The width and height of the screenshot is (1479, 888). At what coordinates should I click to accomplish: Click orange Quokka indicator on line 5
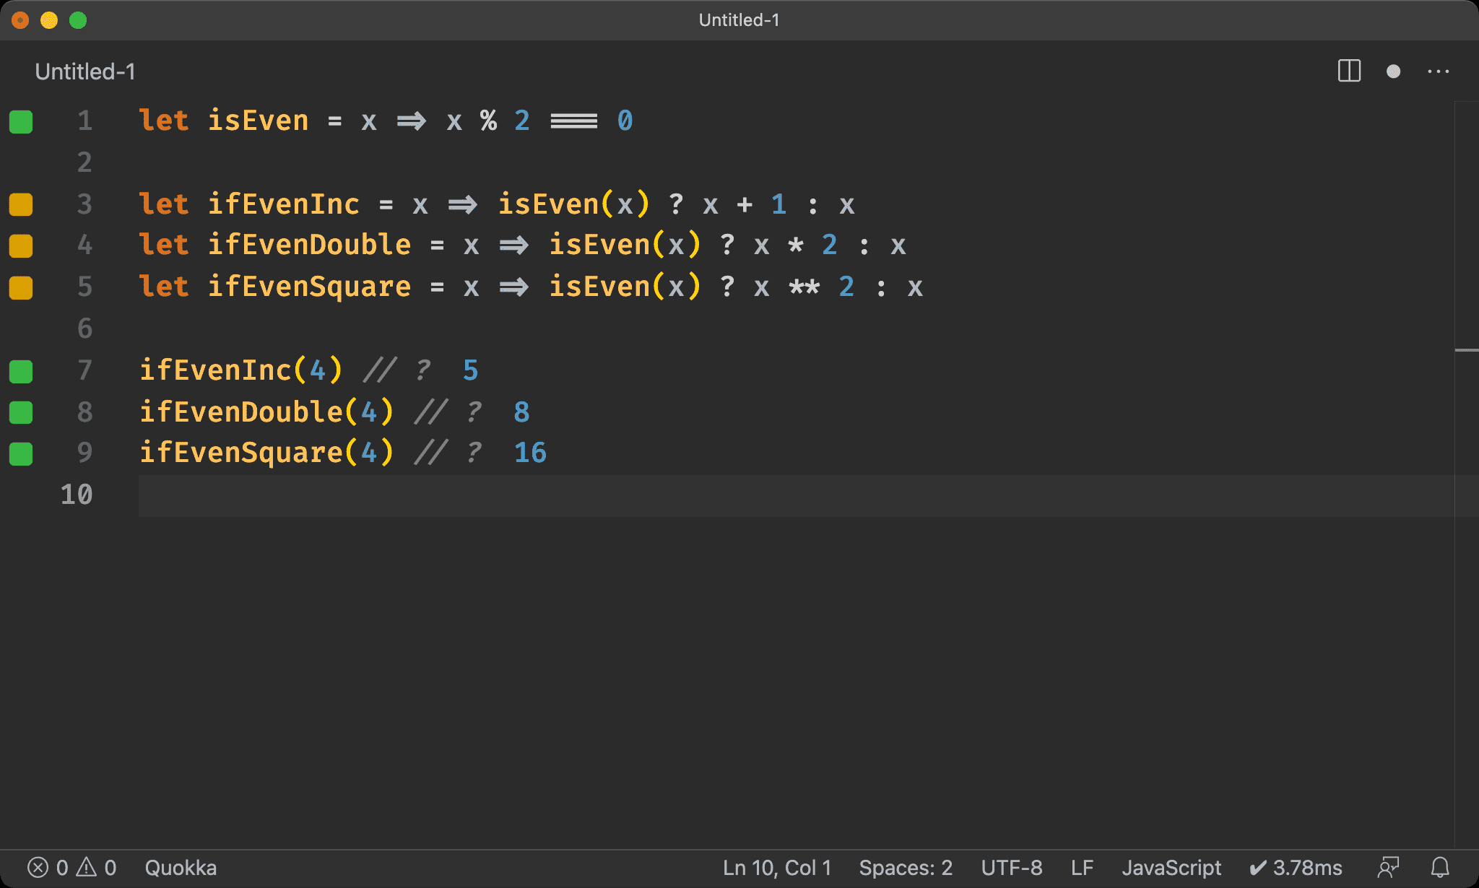click(x=21, y=288)
